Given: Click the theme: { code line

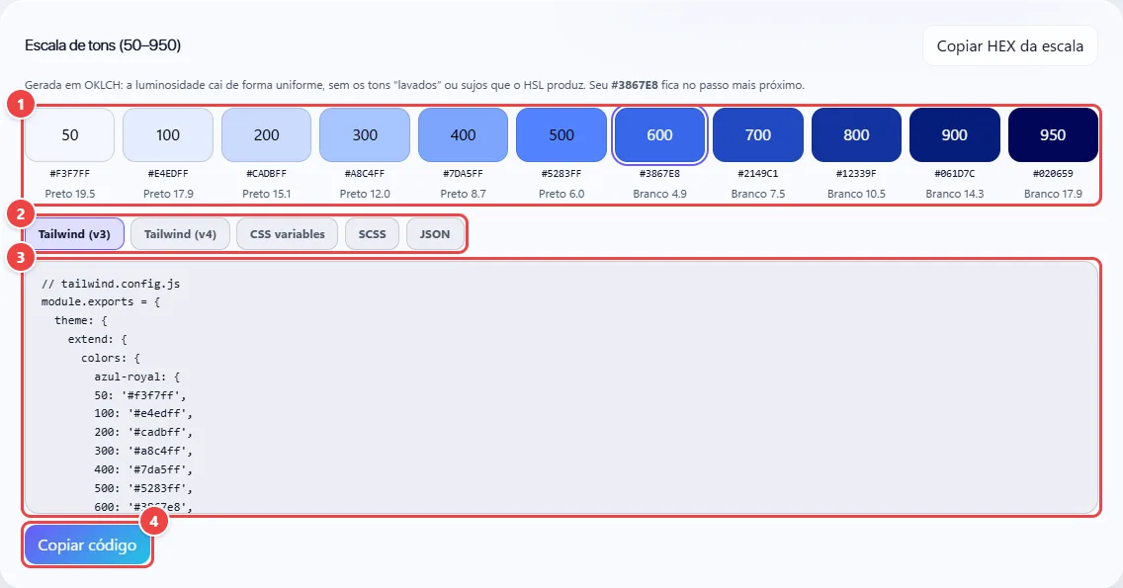Looking at the screenshot, I should pos(81,320).
